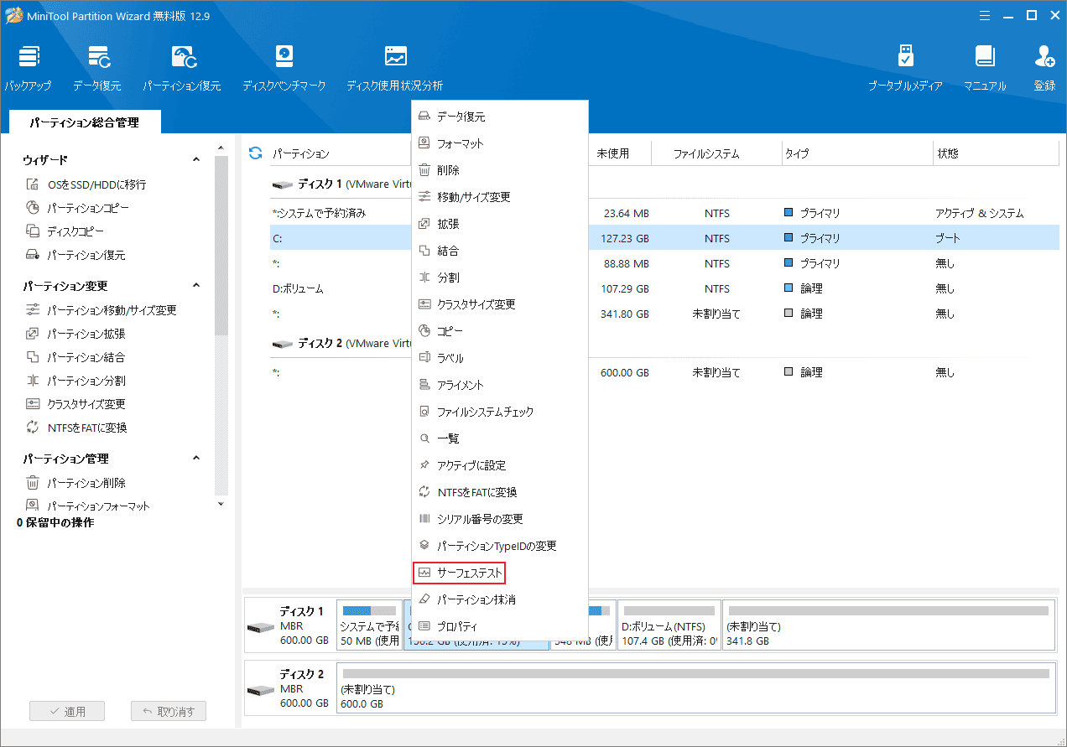The height and width of the screenshot is (747, 1067).
Task: Select パーティション分割 in the sidebar
Action: click(x=75, y=381)
